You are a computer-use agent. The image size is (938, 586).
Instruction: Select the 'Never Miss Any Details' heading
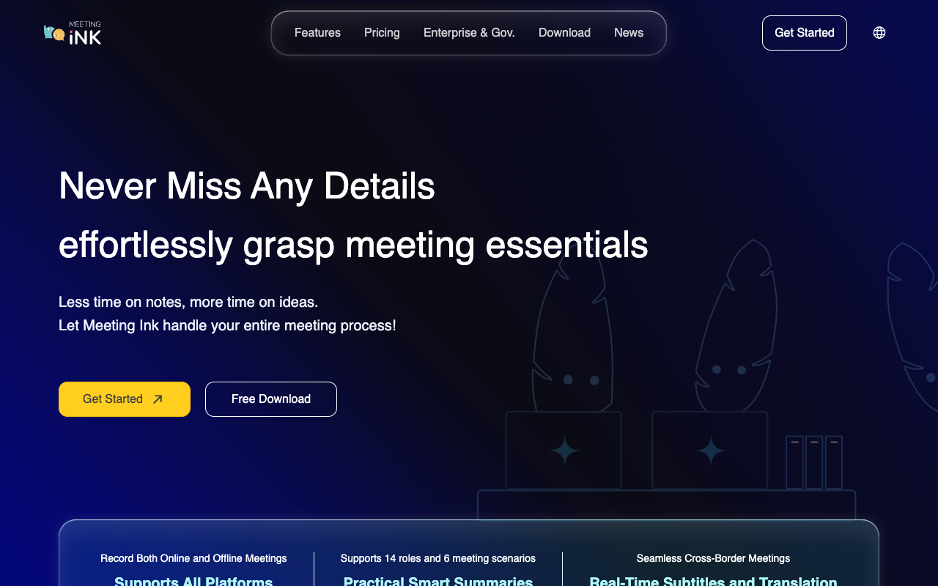pyautogui.click(x=247, y=186)
